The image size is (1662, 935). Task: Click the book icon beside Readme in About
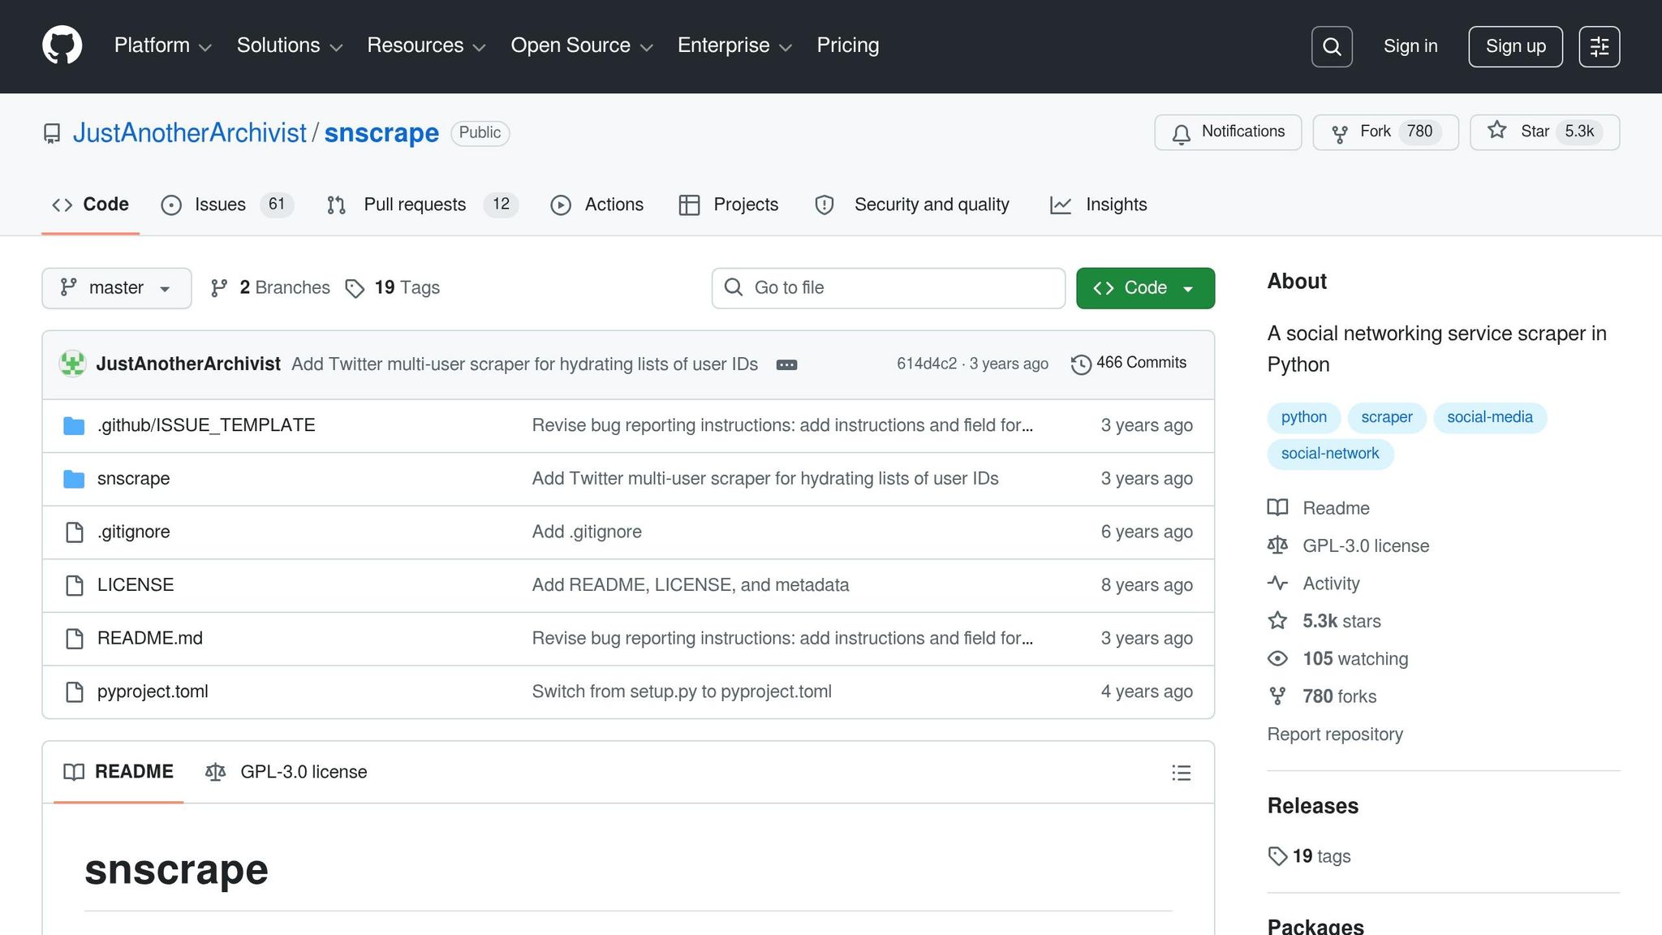tap(1277, 508)
